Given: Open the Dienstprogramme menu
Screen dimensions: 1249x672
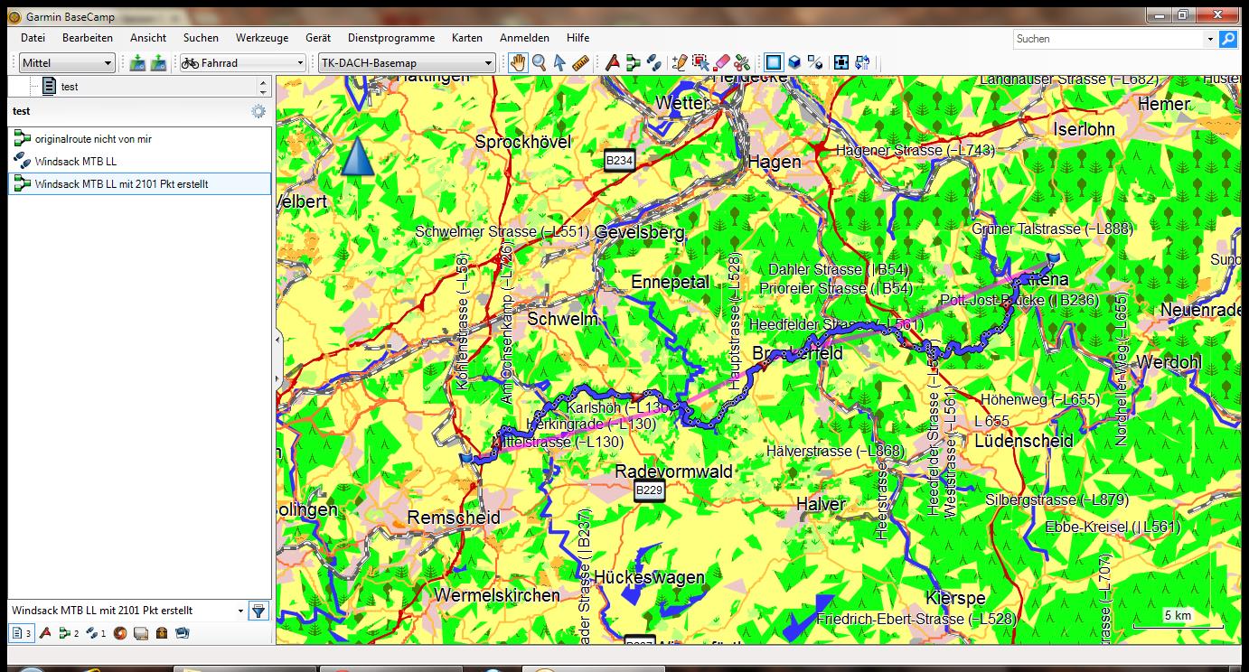Looking at the screenshot, I should (x=391, y=38).
